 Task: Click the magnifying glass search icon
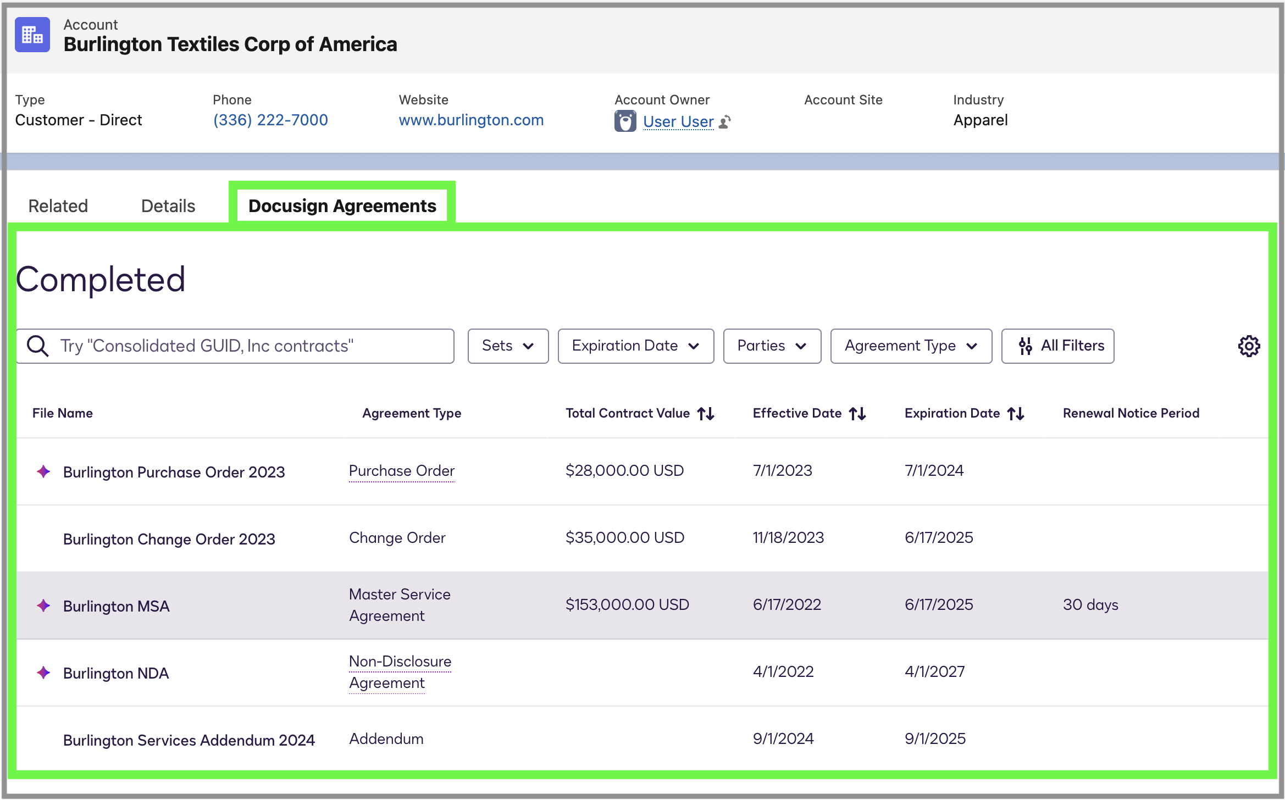pyautogui.click(x=37, y=346)
